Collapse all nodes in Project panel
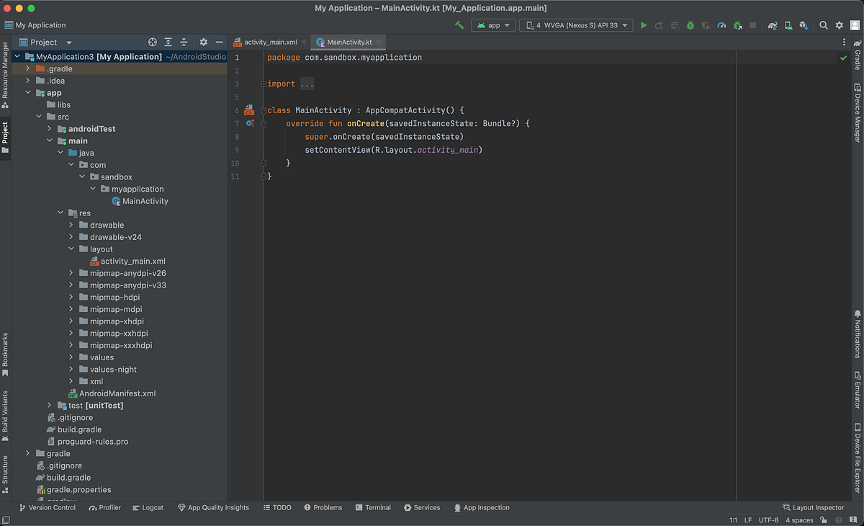 [184, 43]
